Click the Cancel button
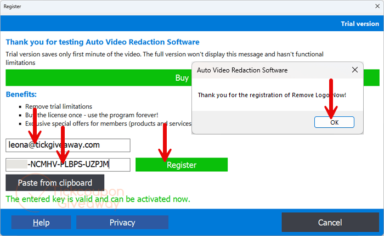The height and width of the screenshot is (236, 384). 330,222
